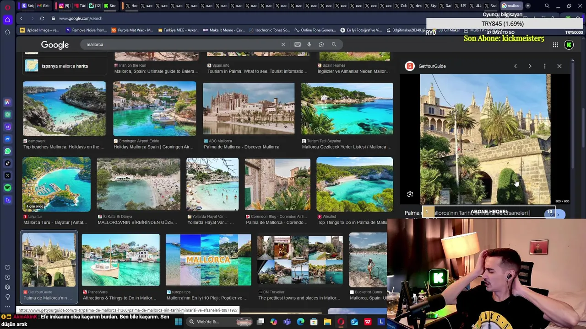Screen dimensions: 586x329
Task: Open 'Top beaches Mallorca' campwerk image
Action: (64, 109)
